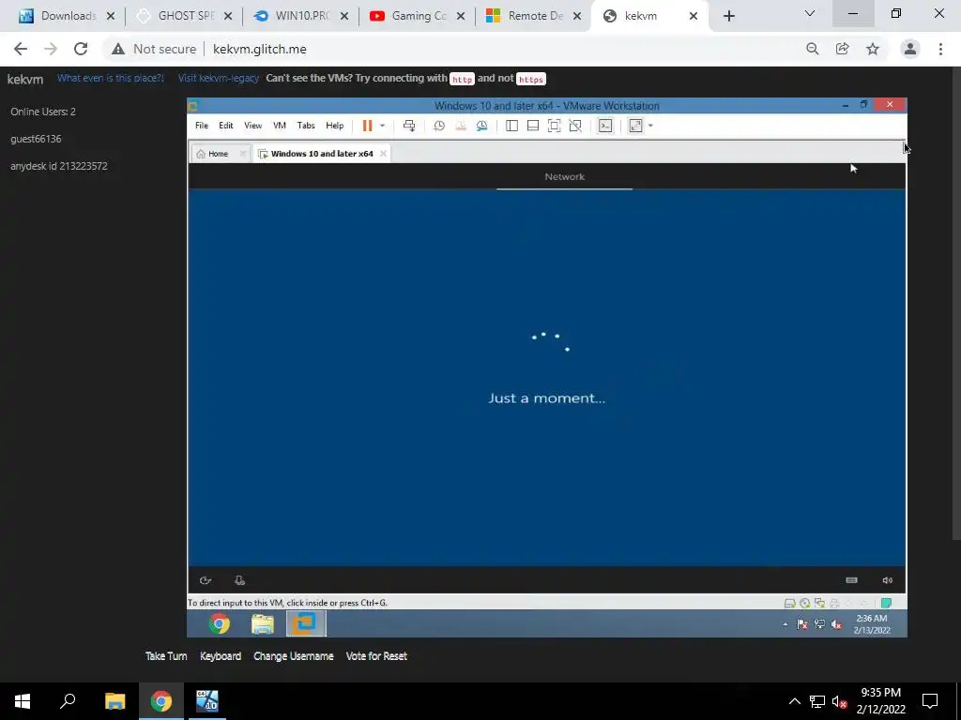Open File Explorer in the remote VM taskbar
961x720 pixels.
coord(263,623)
